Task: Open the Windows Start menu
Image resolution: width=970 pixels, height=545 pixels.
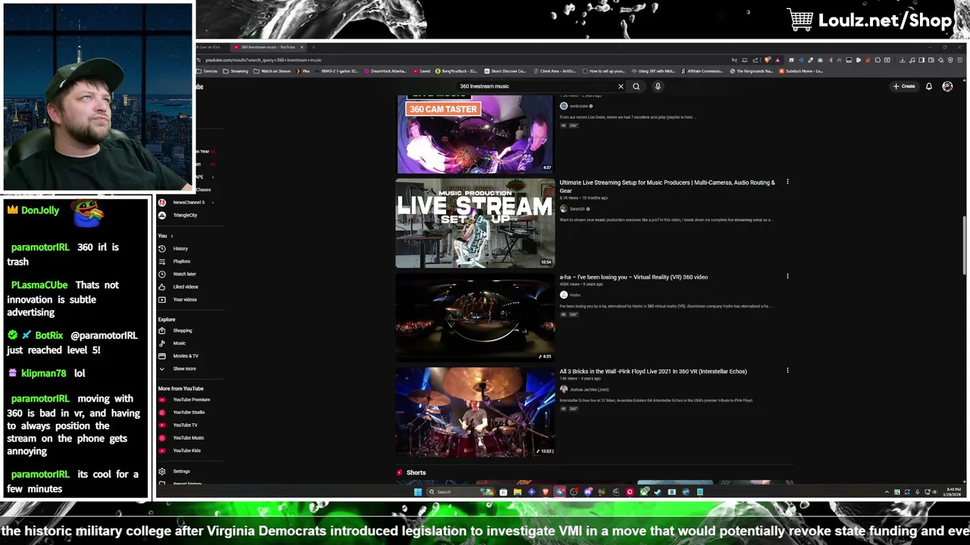Action: tap(417, 492)
